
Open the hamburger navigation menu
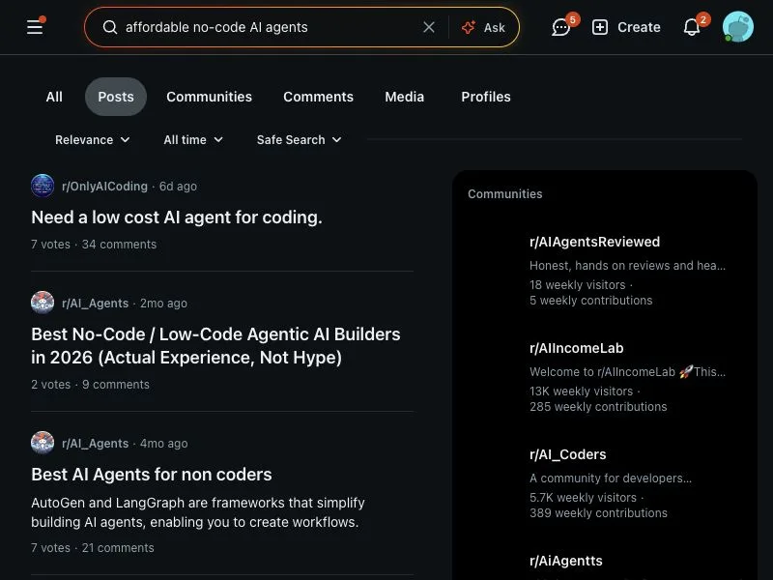(x=35, y=27)
